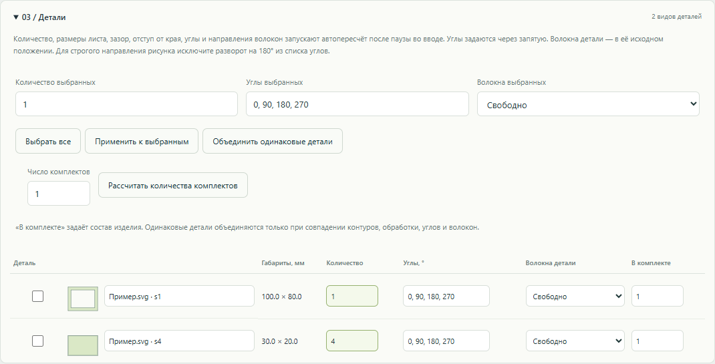The height and width of the screenshot is (364, 715).
Task: Click the 2 видов деталей counter text
Action: coord(676,17)
